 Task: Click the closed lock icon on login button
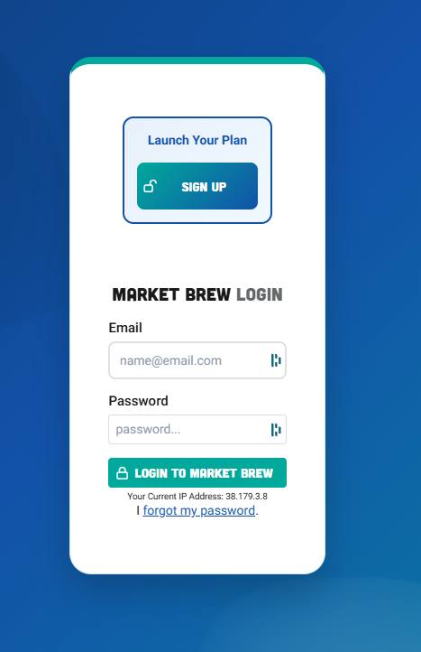[122, 473]
